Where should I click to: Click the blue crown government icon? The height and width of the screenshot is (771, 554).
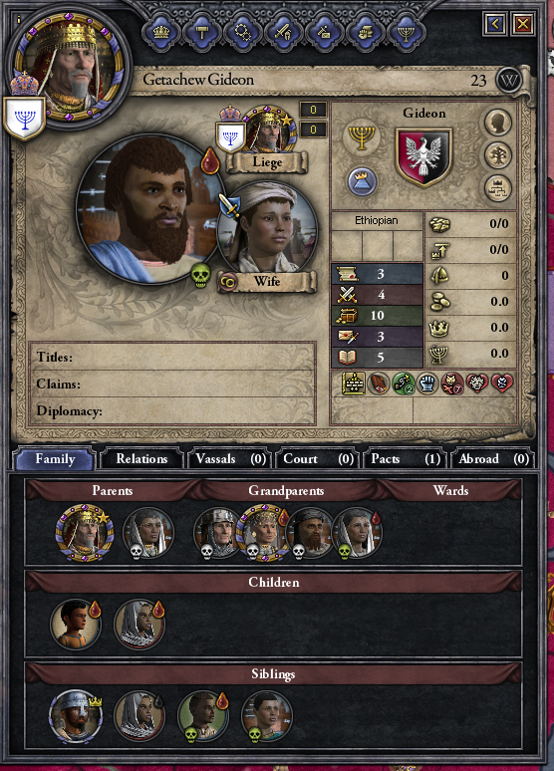pyautogui.click(x=362, y=181)
